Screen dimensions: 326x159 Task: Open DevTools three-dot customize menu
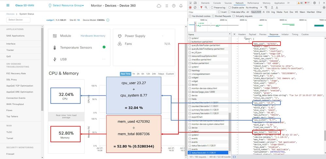319,3
